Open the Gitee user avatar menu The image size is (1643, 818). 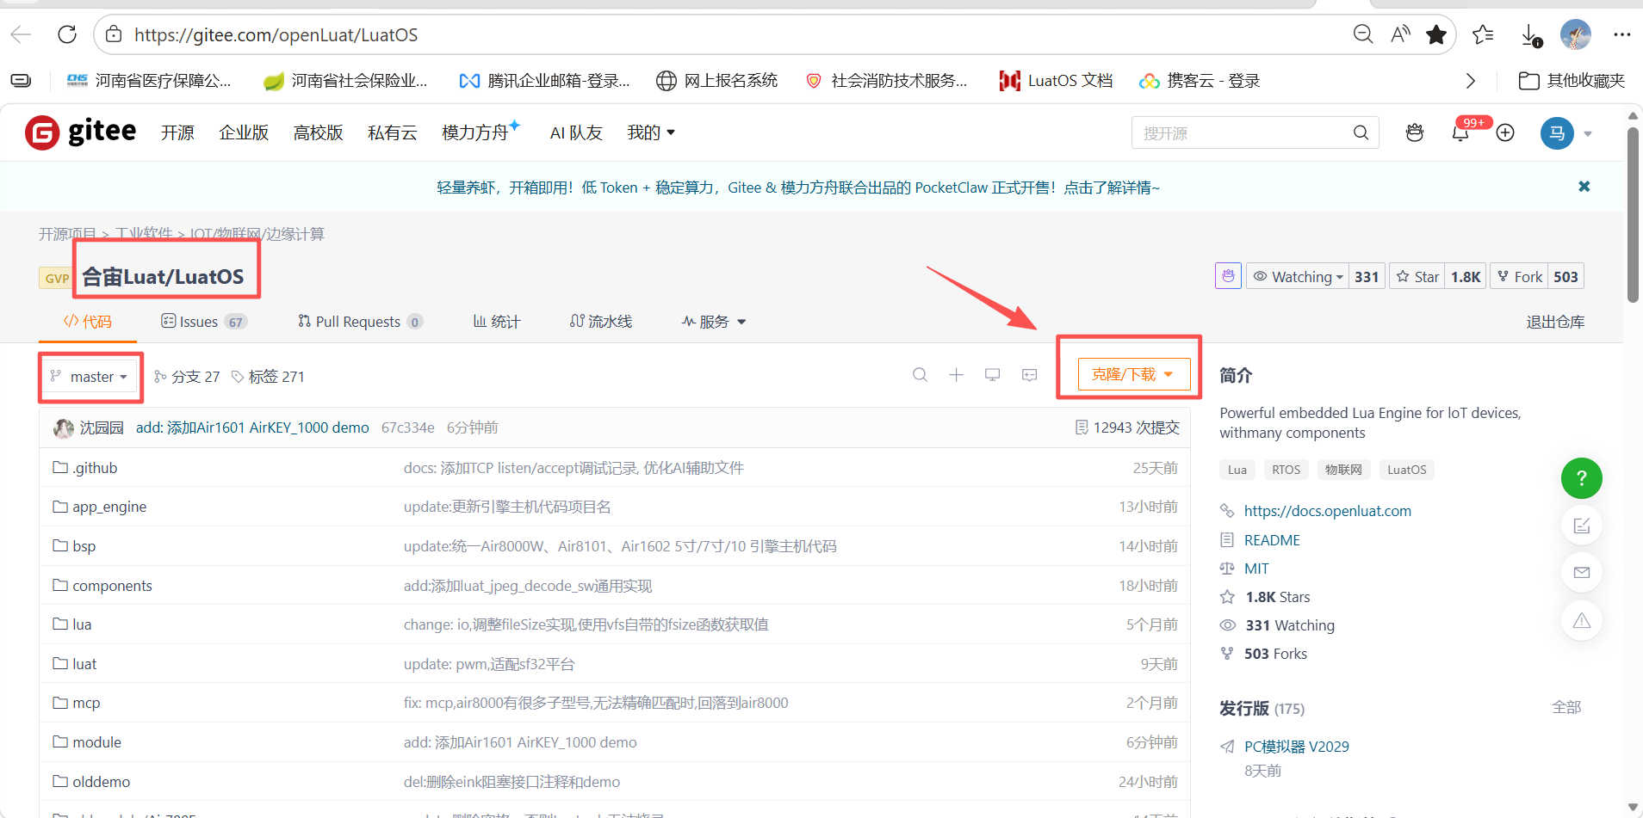[1557, 133]
